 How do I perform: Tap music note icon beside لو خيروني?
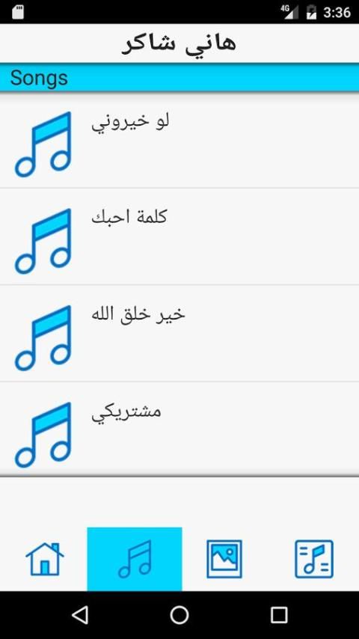(x=43, y=144)
